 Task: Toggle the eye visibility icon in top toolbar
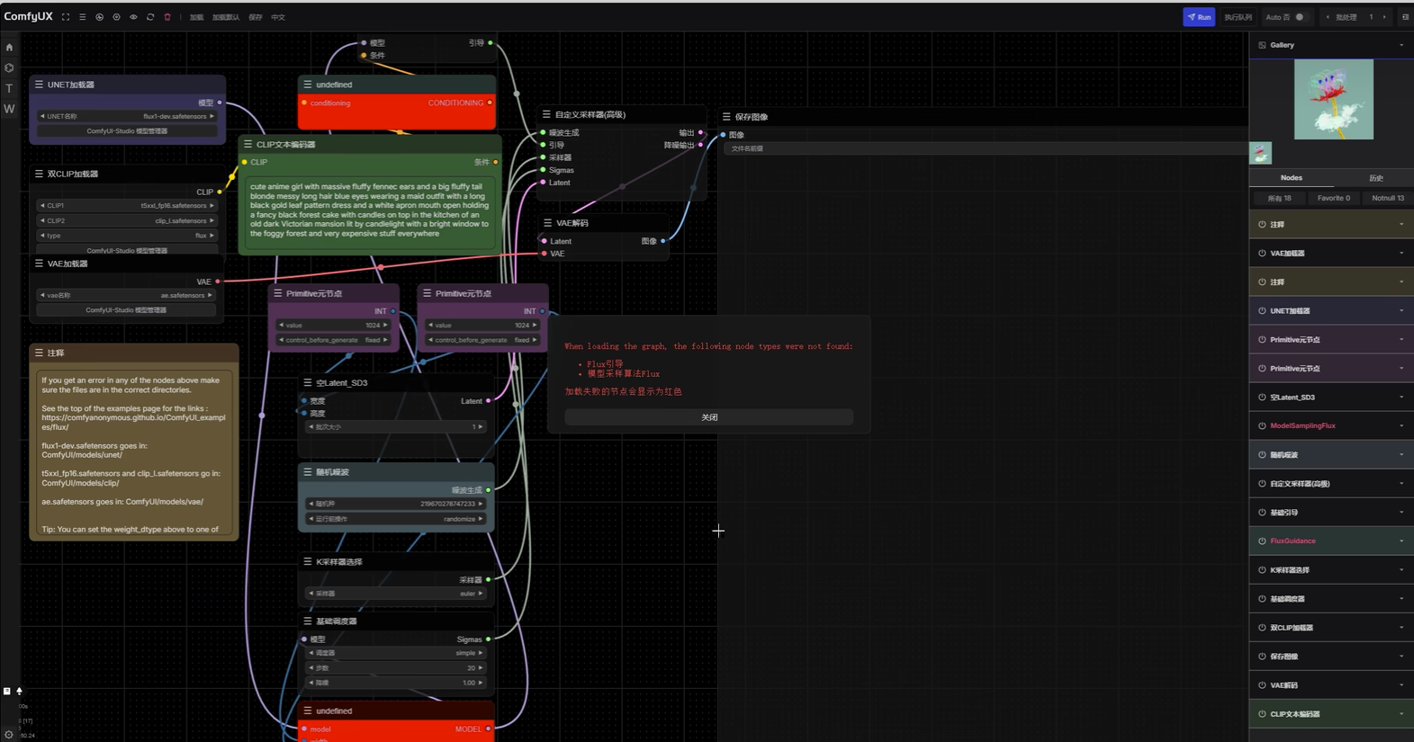click(133, 17)
